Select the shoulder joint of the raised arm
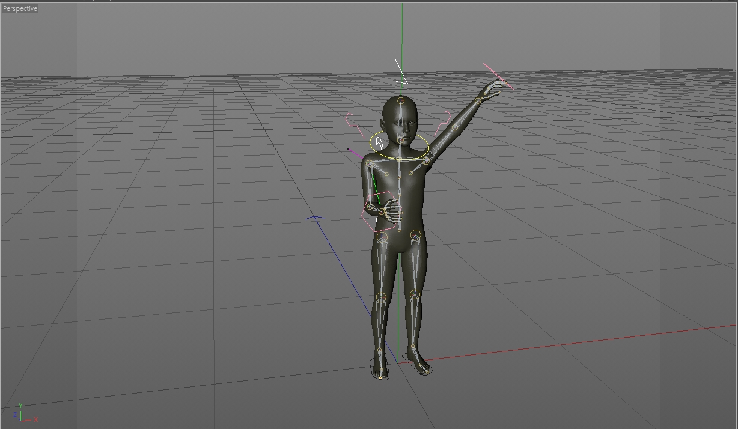This screenshot has height=429, width=738. (426, 160)
